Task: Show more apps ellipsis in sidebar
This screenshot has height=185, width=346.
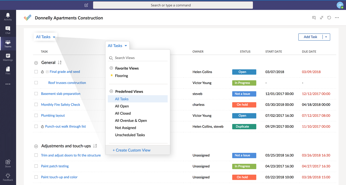Action: click(x=8, y=84)
